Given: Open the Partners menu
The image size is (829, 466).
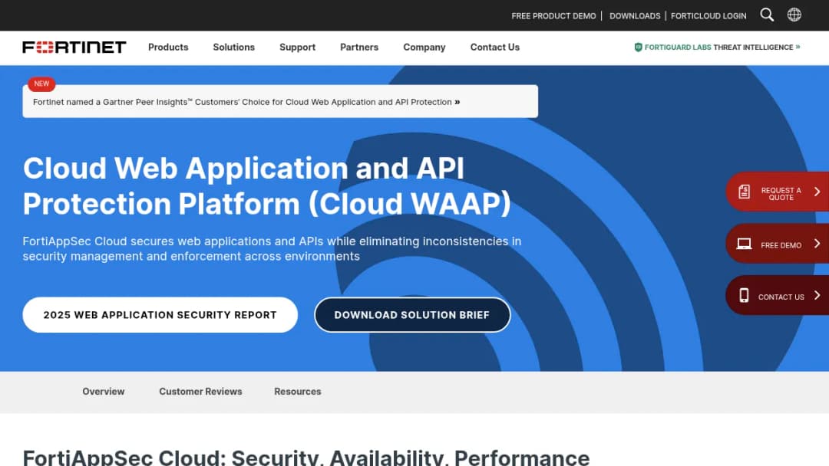Looking at the screenshot, I should (359, 47).
